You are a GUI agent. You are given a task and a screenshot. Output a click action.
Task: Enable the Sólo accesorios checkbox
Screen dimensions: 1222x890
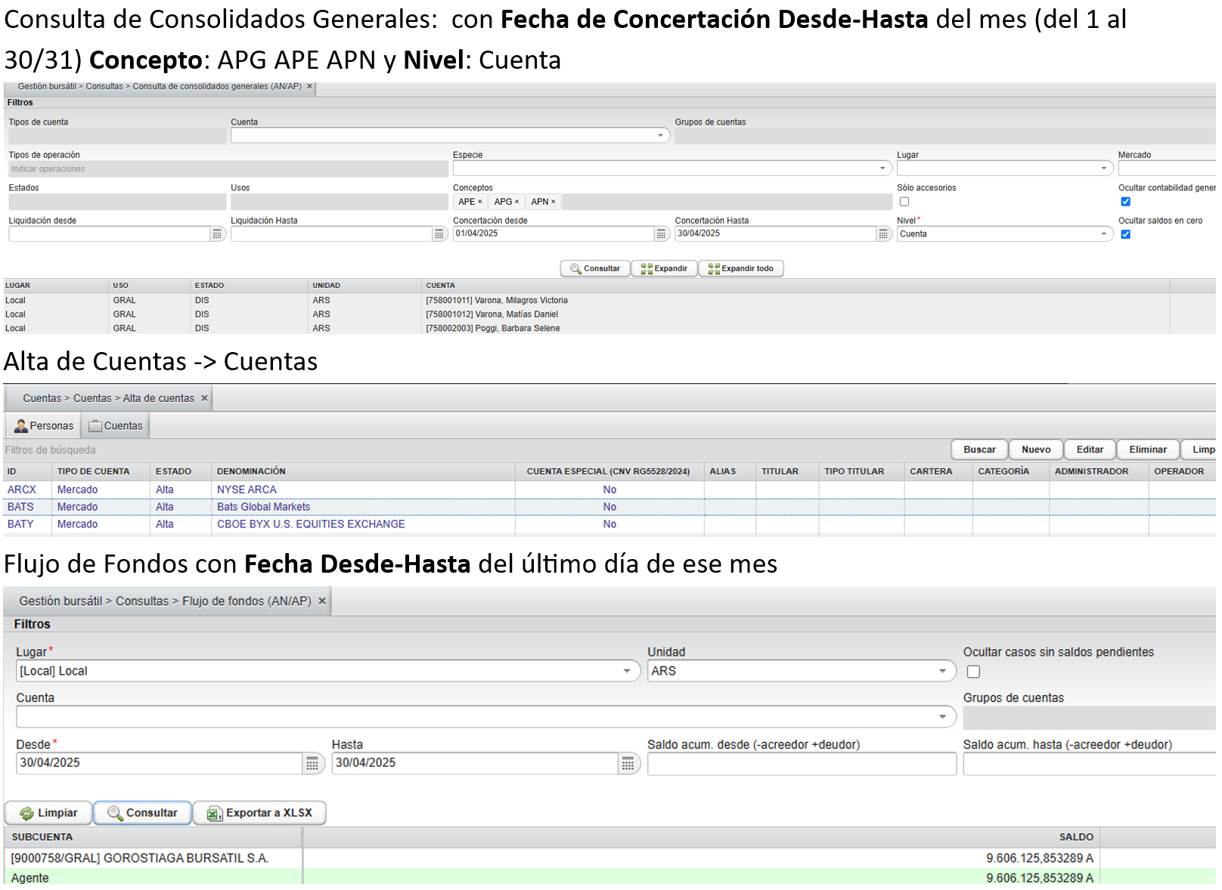click(904, 202)
